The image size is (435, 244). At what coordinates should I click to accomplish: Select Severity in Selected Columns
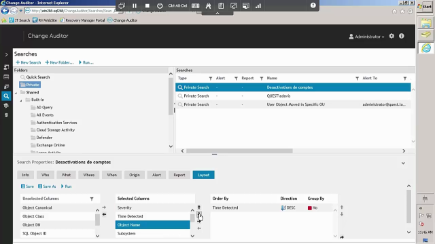click(x=152, y=208)
